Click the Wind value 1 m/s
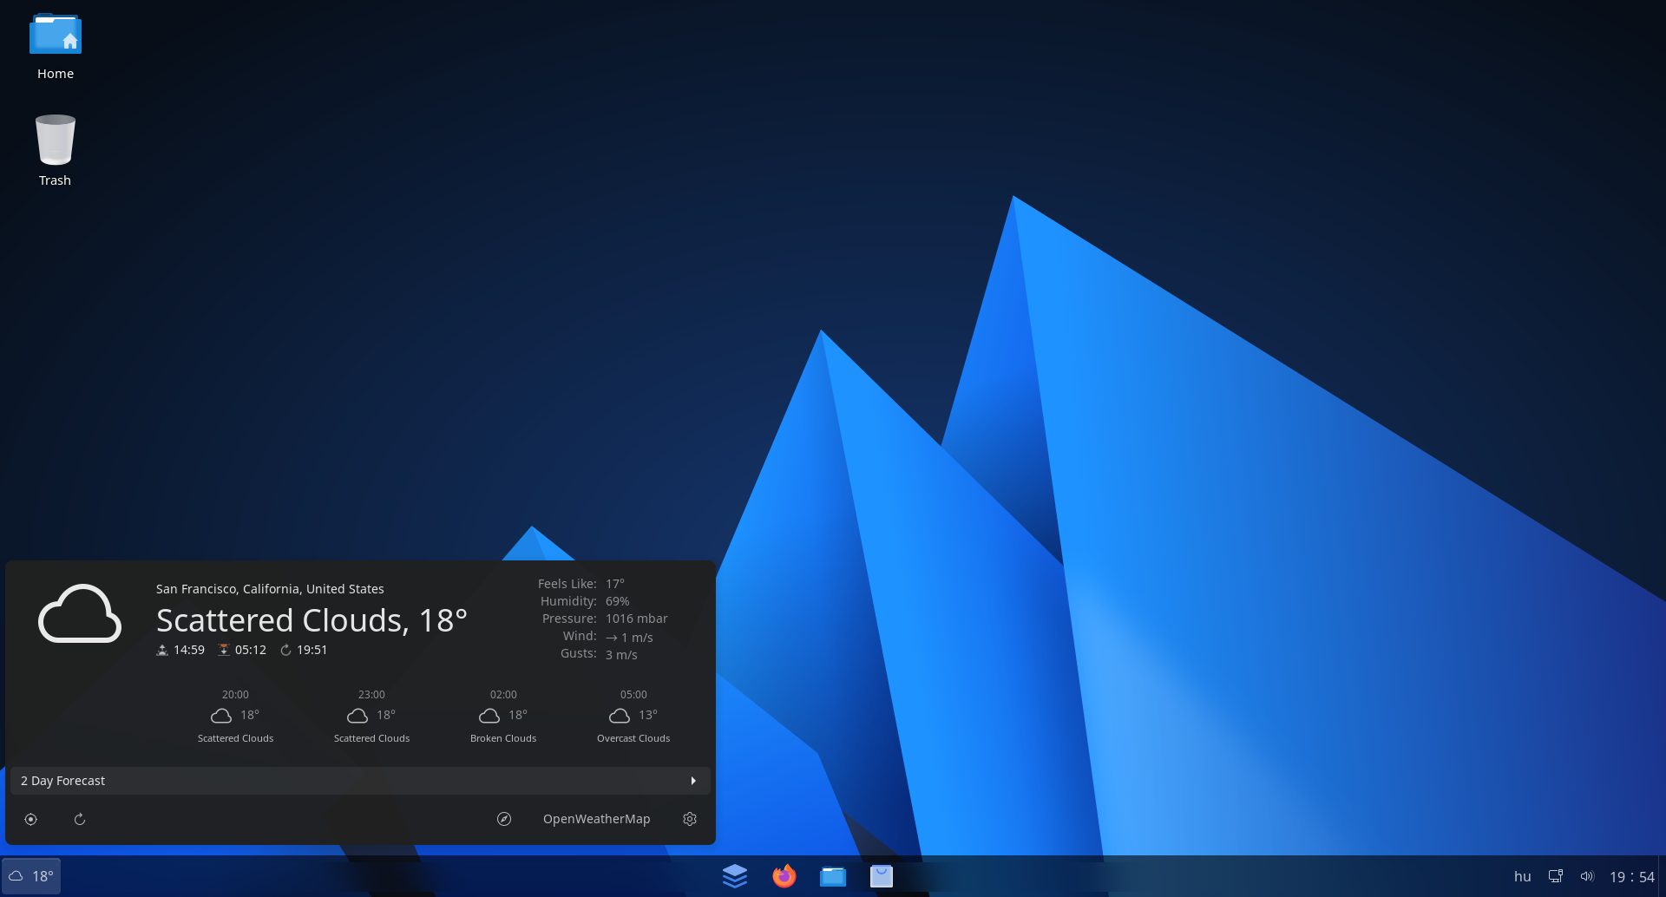The image size is (1666, 897). [x=629, y=638]
